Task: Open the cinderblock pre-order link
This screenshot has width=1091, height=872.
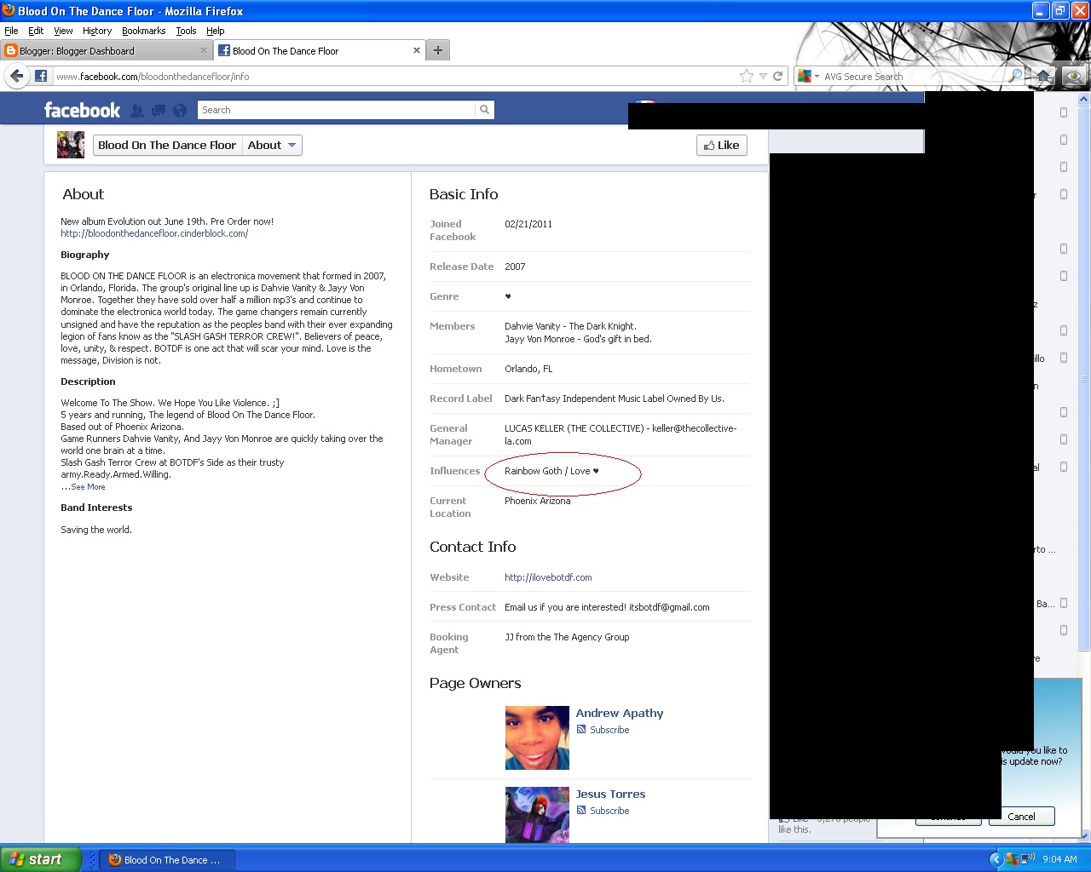Action: pos(154,233)
